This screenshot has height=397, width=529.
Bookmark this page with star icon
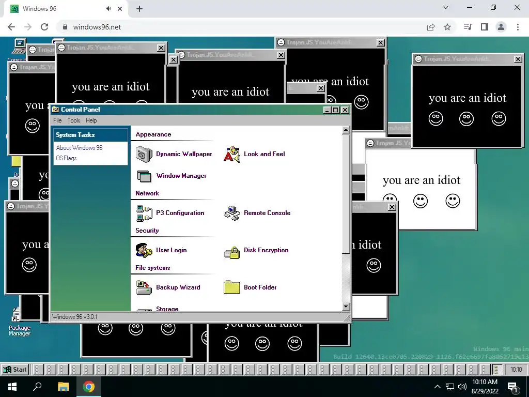(447, 27)
